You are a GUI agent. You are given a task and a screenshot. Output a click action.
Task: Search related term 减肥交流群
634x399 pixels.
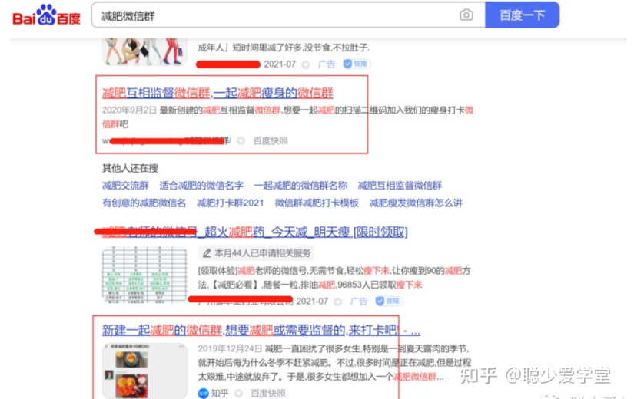click(x=125, y=186)
